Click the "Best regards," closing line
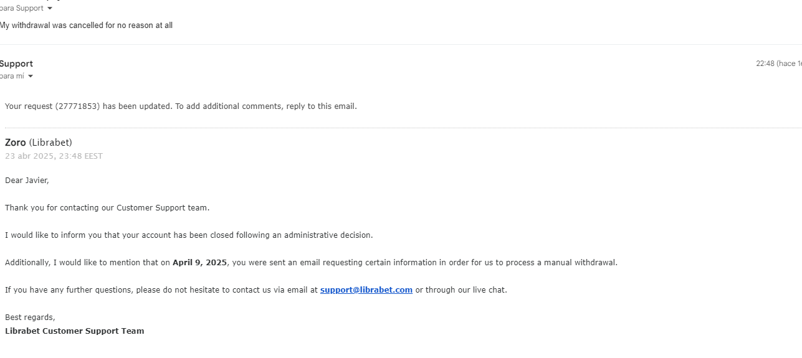Viewport: 802px width, 358px height. tap(30, 318)
